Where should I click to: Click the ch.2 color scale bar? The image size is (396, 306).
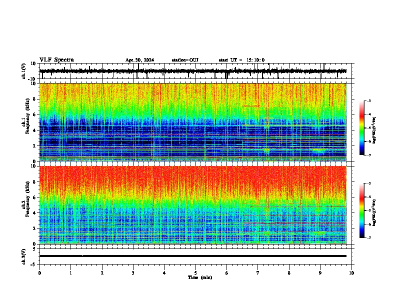(361, 210)
